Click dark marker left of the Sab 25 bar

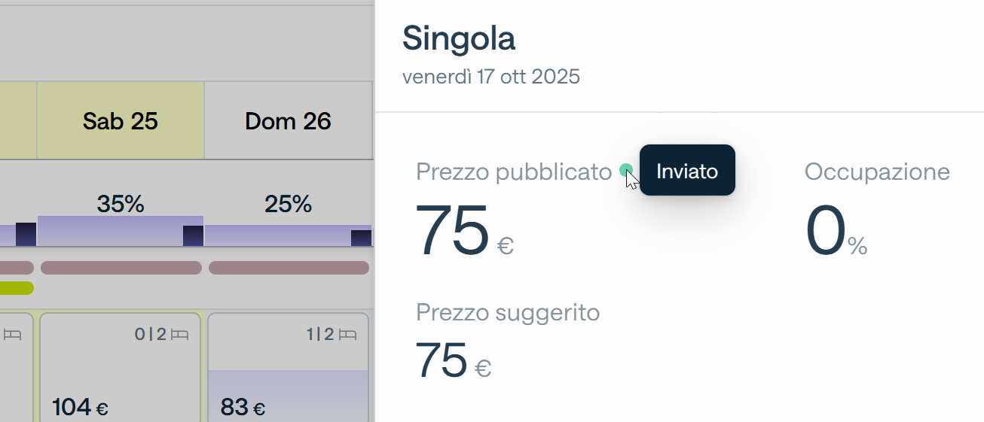tap(26, 235)
